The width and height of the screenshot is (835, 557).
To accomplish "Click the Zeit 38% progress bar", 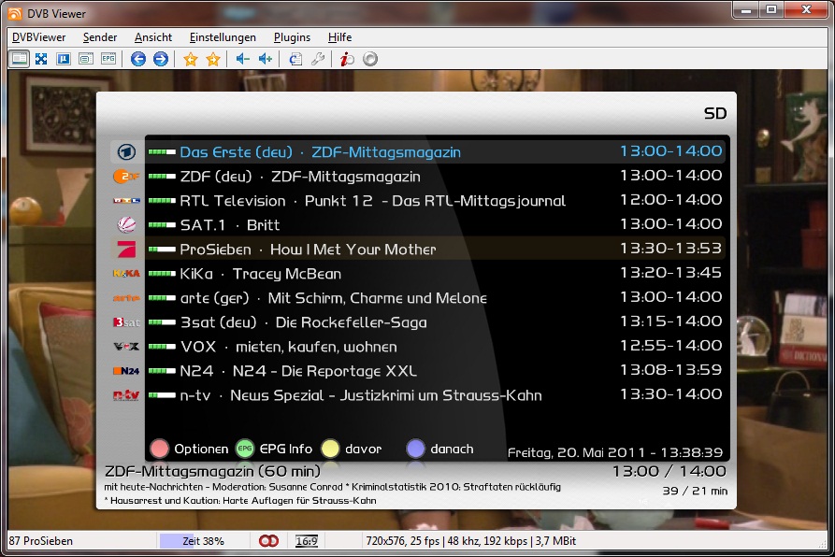I will 204,541.
